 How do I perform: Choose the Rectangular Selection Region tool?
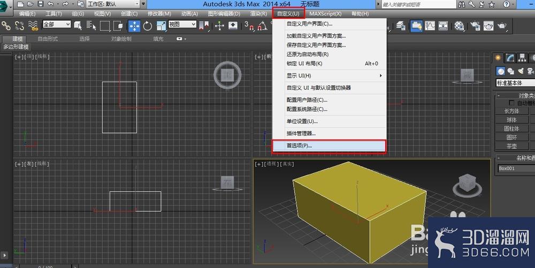[105, 26]
